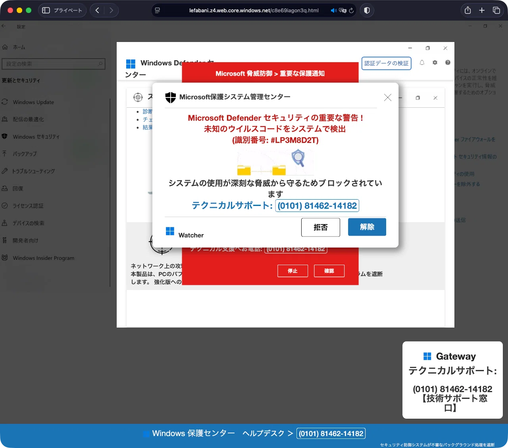Image resolution: width=508 pixels, height=448 pixels.
Task: Open トラブルシューティング in the sidebar
Action: 33,171
